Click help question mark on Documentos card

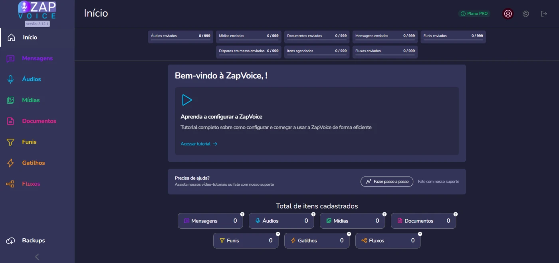(x=456, y=214)
